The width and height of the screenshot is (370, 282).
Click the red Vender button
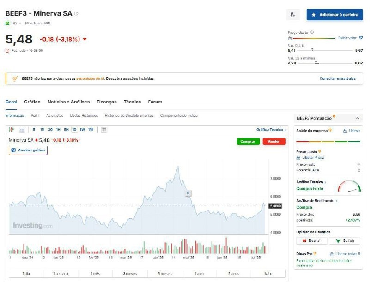click(274, 142)
